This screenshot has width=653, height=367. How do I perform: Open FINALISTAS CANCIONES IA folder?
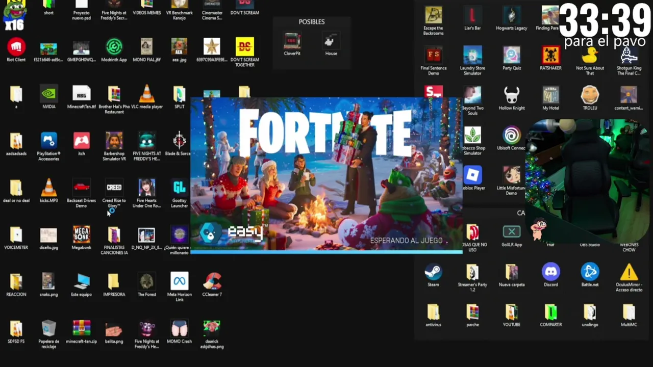click(x=114, y=235)
